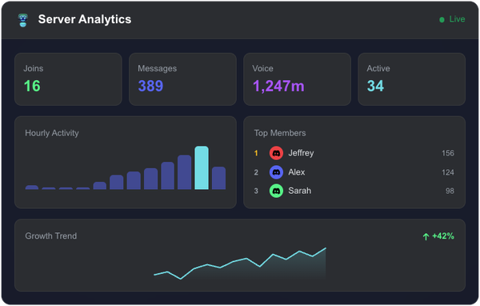The width and height of the screenshot is (480, 306).
Task: Select the last bar in Hourly Activity
Action: pyautogui.click(x=218, y=178)
